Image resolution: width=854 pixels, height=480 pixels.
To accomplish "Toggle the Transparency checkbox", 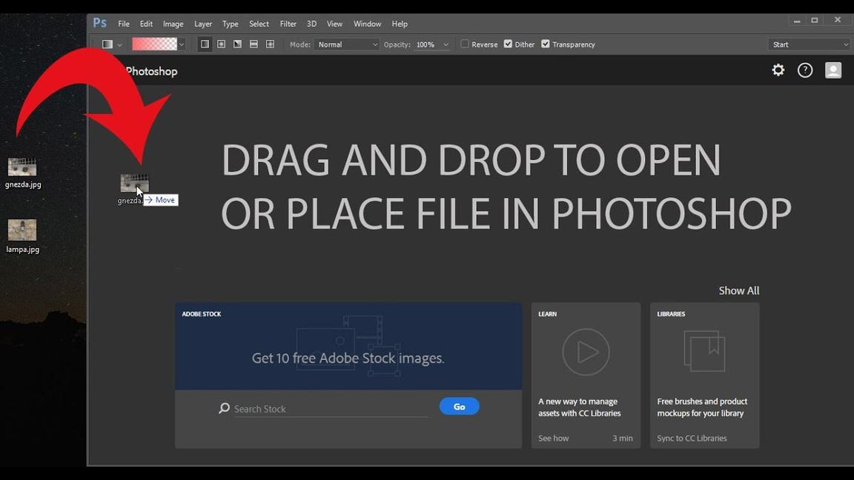I will (x=546, y=44).
